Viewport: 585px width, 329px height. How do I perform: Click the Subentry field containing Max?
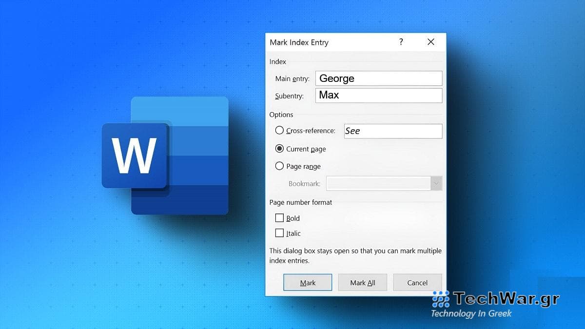pos(379,95)
